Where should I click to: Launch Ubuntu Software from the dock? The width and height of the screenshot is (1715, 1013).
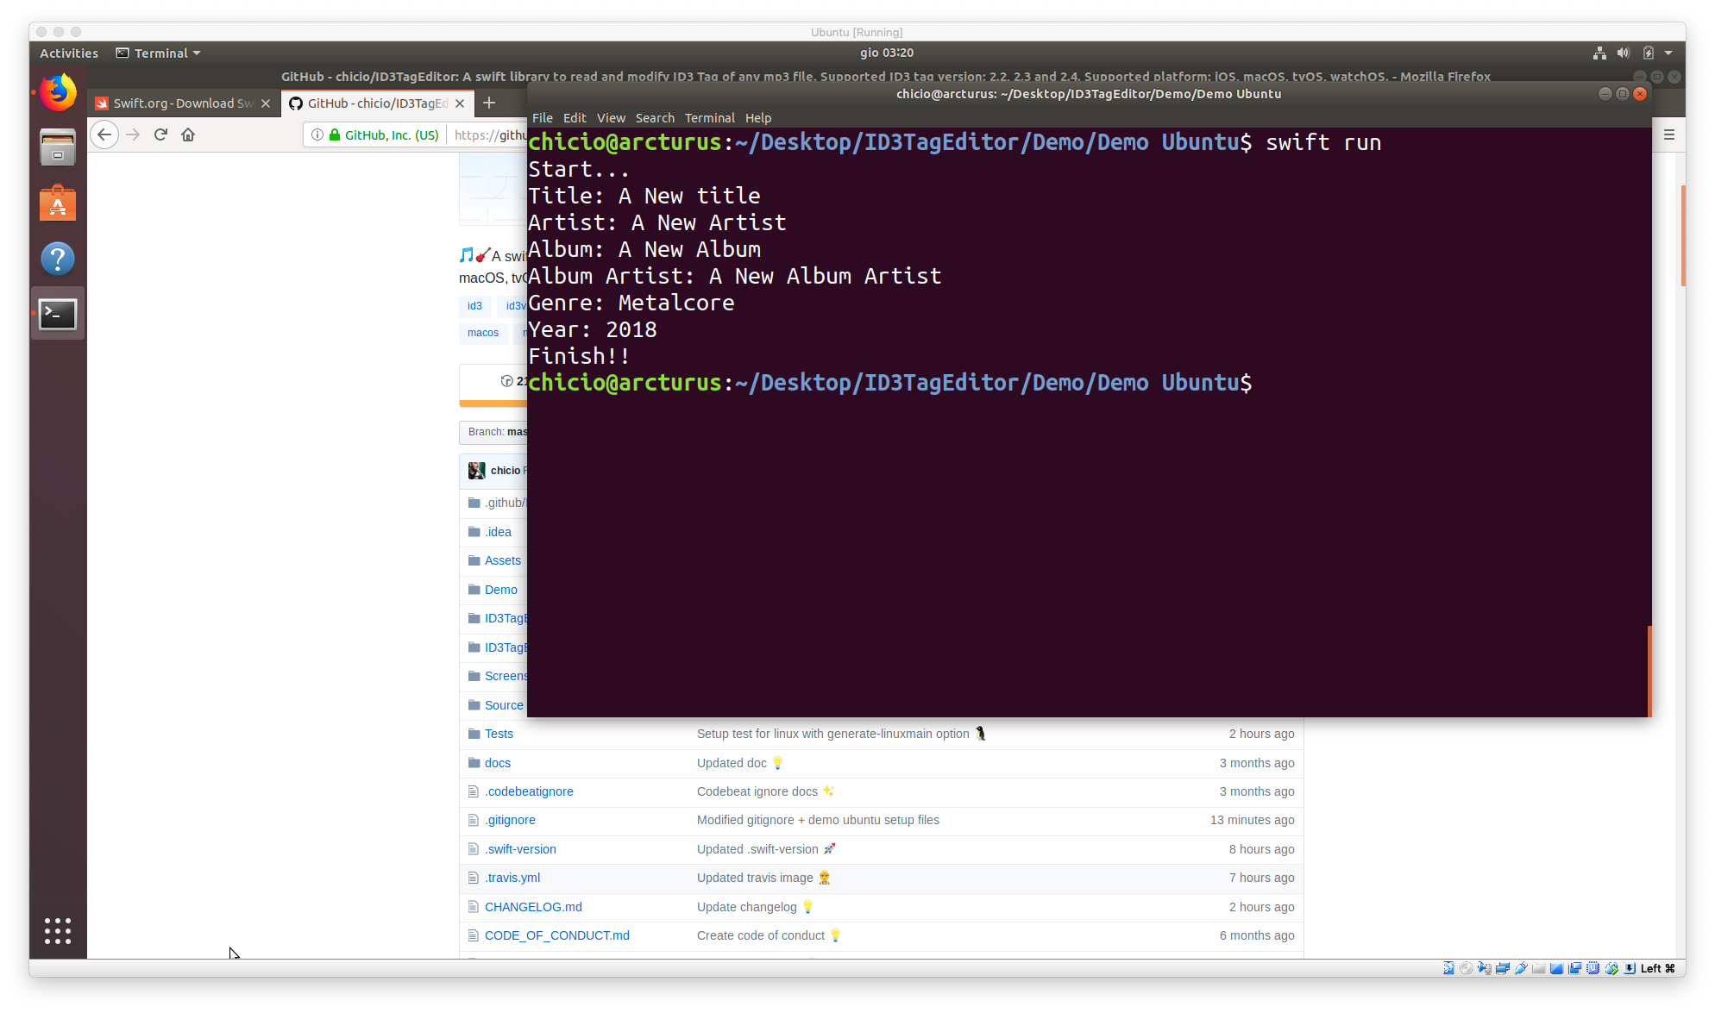(58, 203)
